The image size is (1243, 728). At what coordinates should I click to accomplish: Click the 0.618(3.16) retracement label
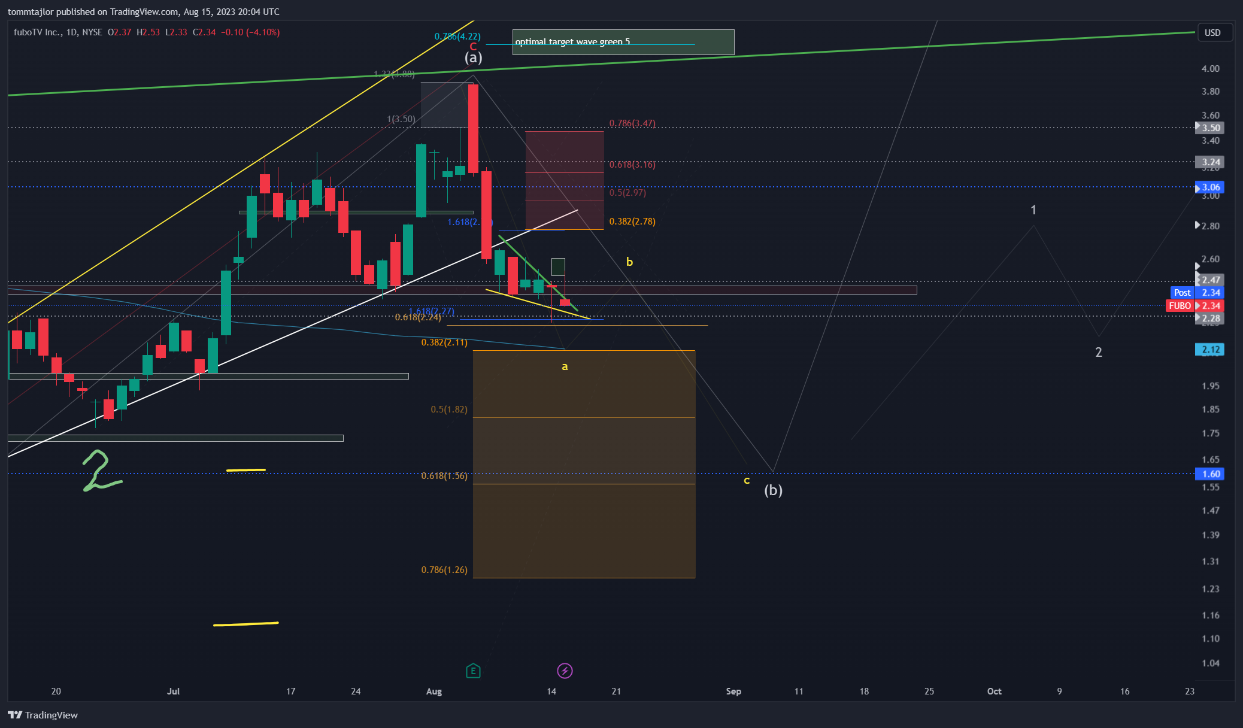[x=632, y=165]
